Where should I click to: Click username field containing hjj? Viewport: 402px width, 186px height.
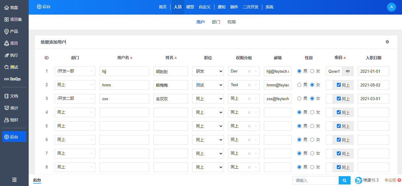[124, 71]
